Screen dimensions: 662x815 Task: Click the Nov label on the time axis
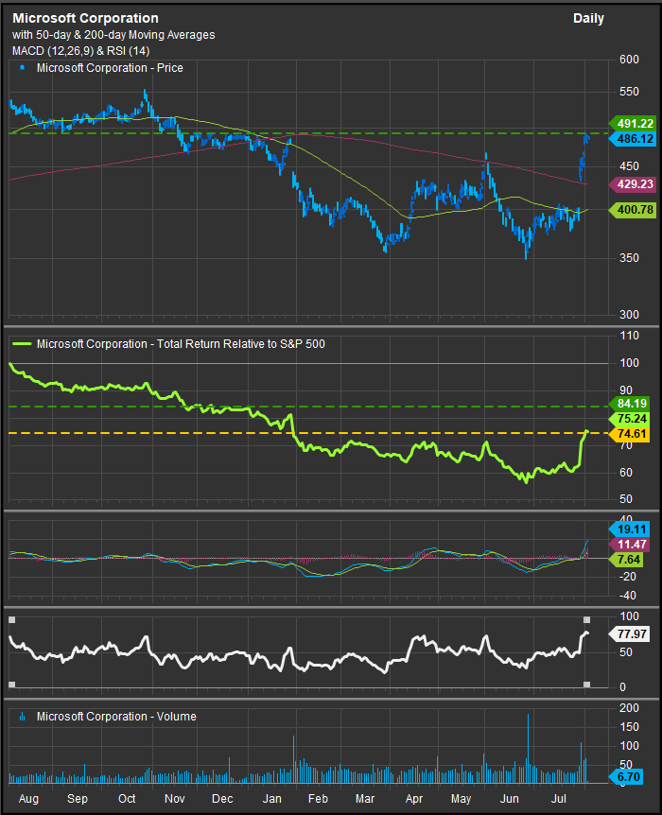[174, 798]
